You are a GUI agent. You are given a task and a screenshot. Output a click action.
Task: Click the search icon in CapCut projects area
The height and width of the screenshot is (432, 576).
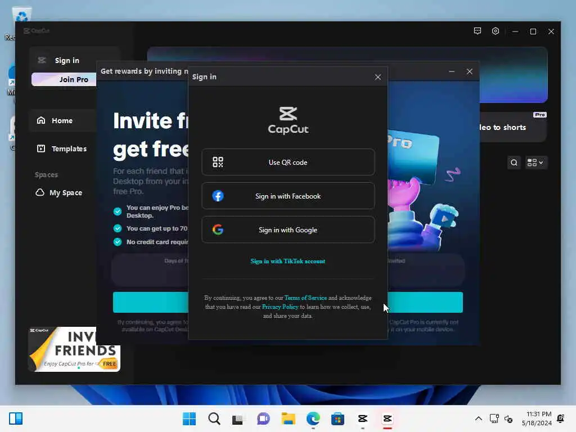tap(514, 163)
